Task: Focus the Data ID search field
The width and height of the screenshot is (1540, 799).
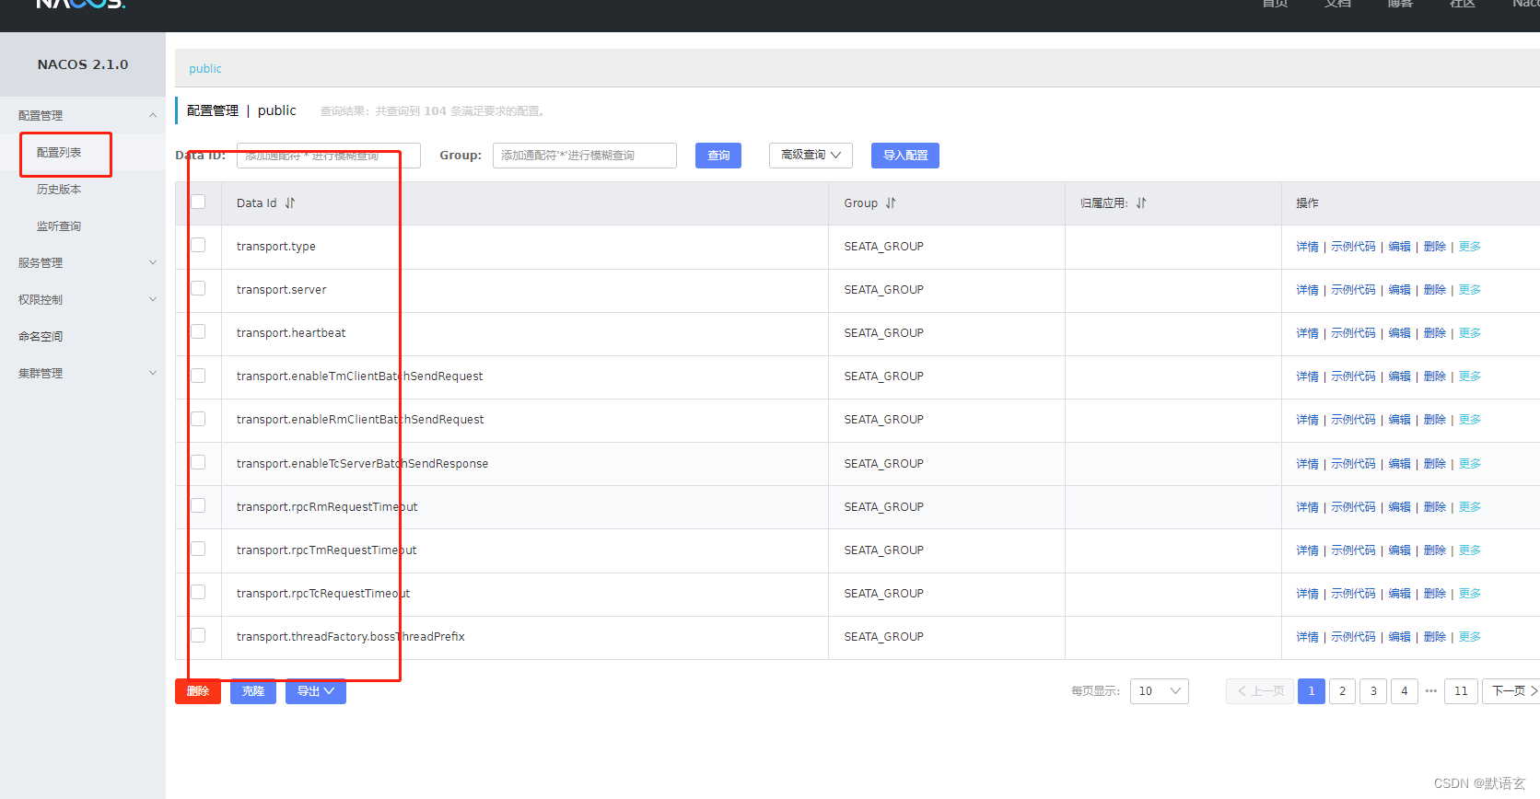Action: click(329, 156)
